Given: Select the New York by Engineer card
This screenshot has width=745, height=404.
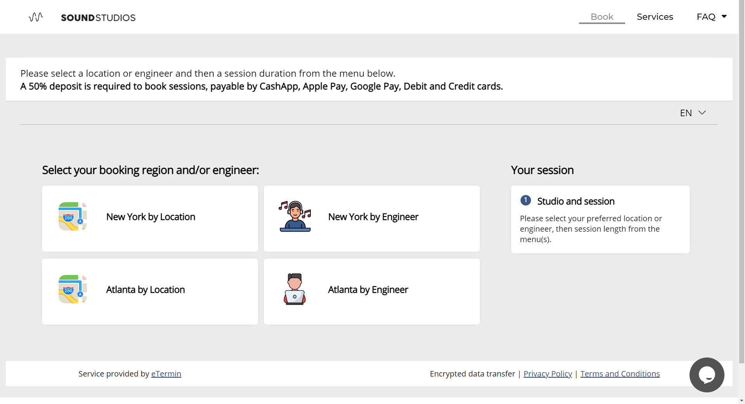Looking at the screenshot, I should click(372, 218).
